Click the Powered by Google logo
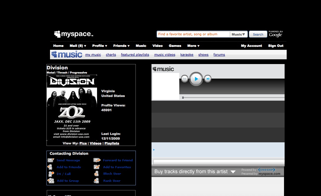Viewport: 321px width, 196px height. pyautogui.click(x=275, y=34)
